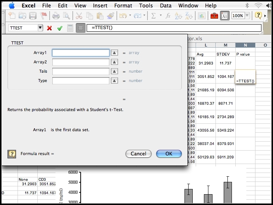Click the Array2 input field

[x=81, y=62]
